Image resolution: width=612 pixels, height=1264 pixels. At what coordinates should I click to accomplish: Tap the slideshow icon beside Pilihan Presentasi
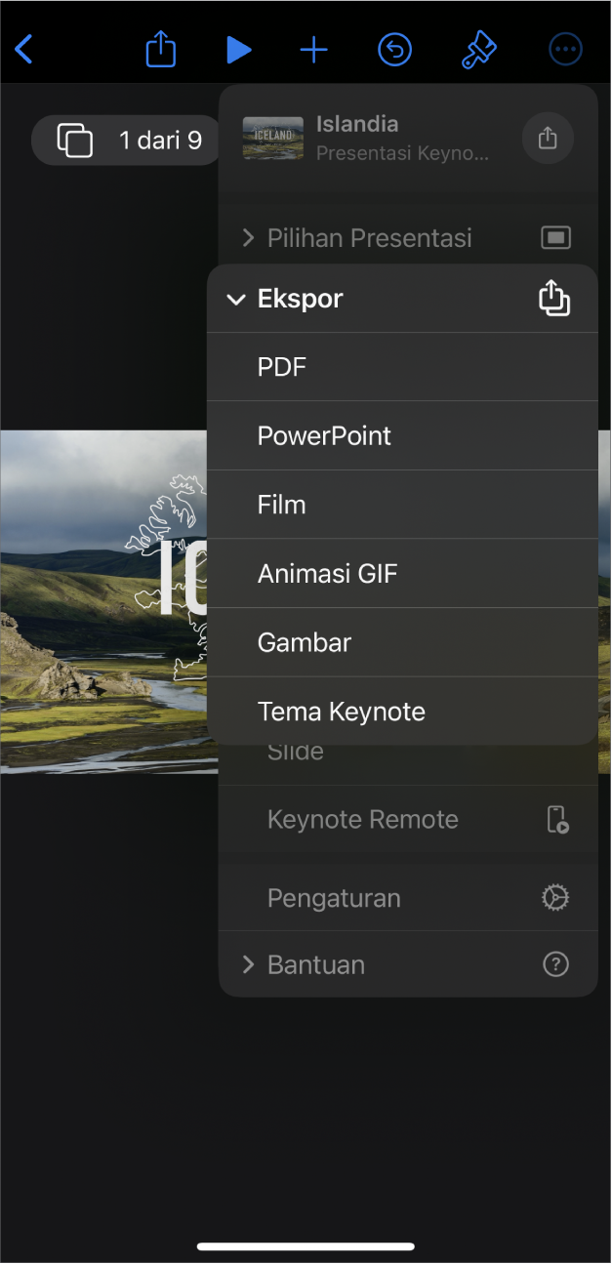click(x=555, y=237)
